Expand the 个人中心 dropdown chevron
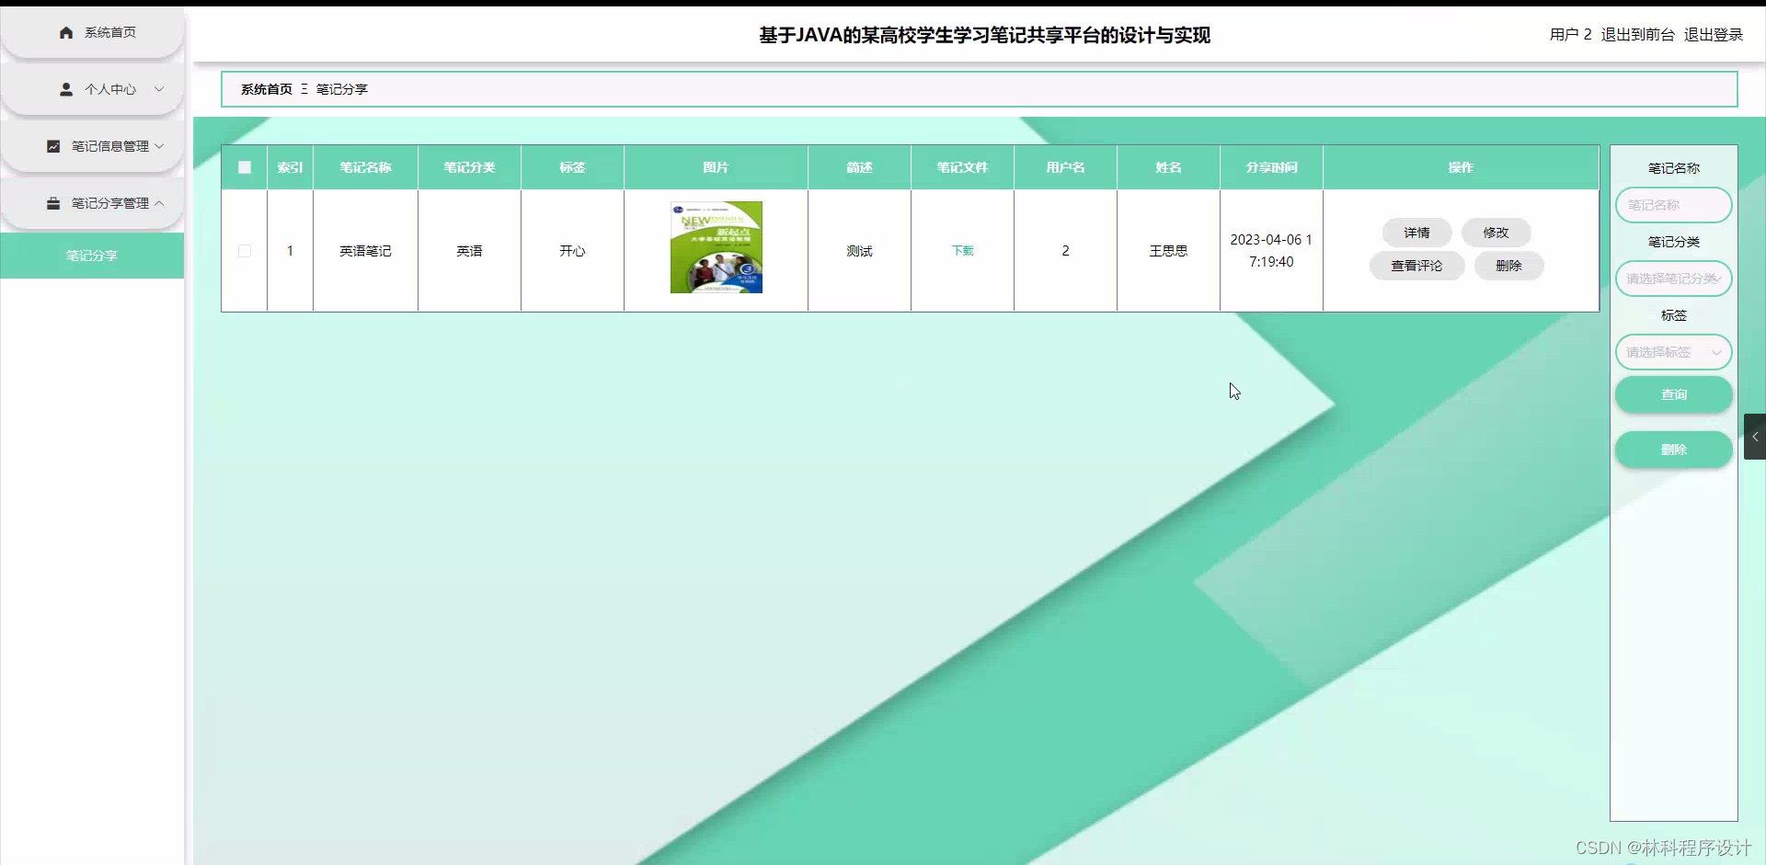This screenshot has width=1766, height=865. [160, 89]
